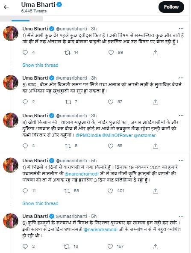
Task: Like the tweet with 69 likes
Action: pos(111,146)
